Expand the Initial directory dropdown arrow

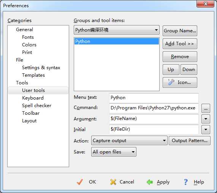pyautogui.click(x=206, y=130)
